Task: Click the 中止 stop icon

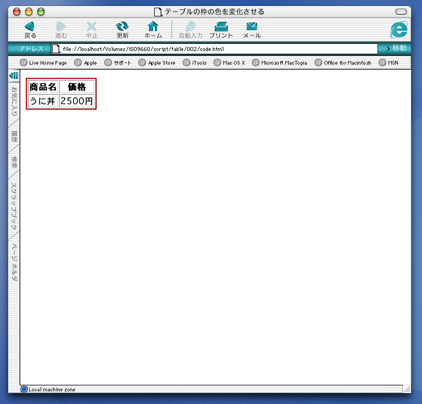Action: [x=92, y=26]
